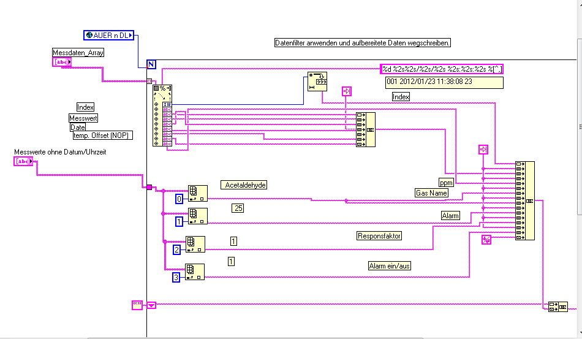Open the AUER n DL property node

(109, 36)
